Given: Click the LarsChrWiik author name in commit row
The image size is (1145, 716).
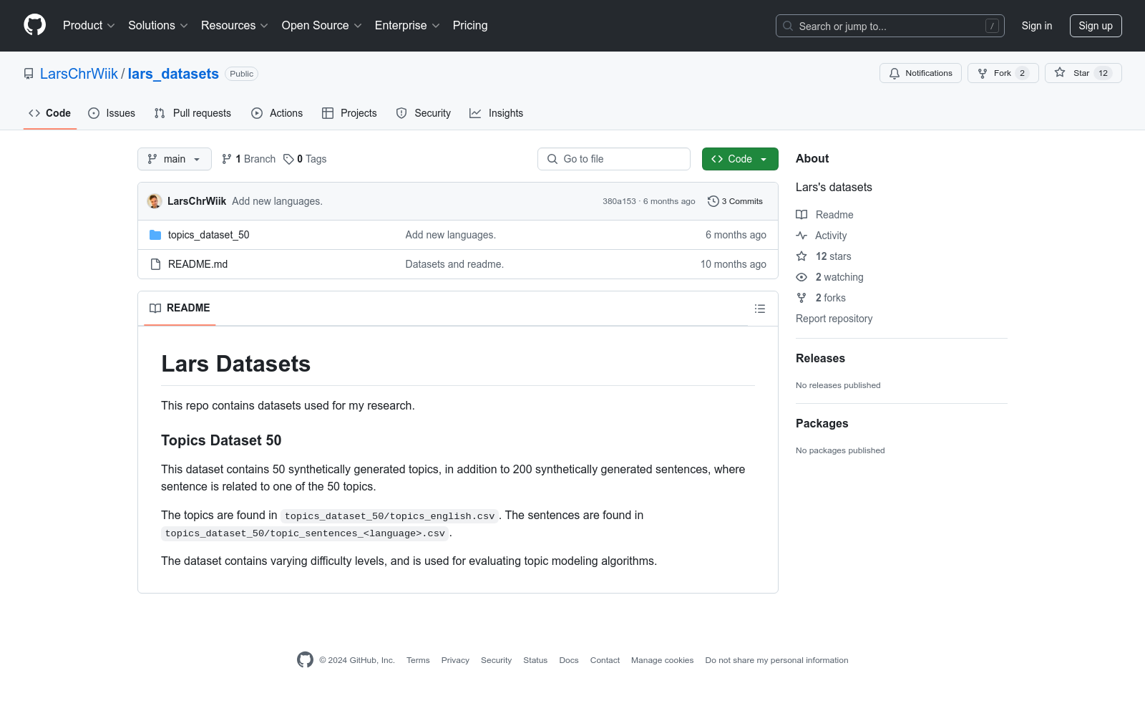Looking at the screenshot, I should coord(197,201).
